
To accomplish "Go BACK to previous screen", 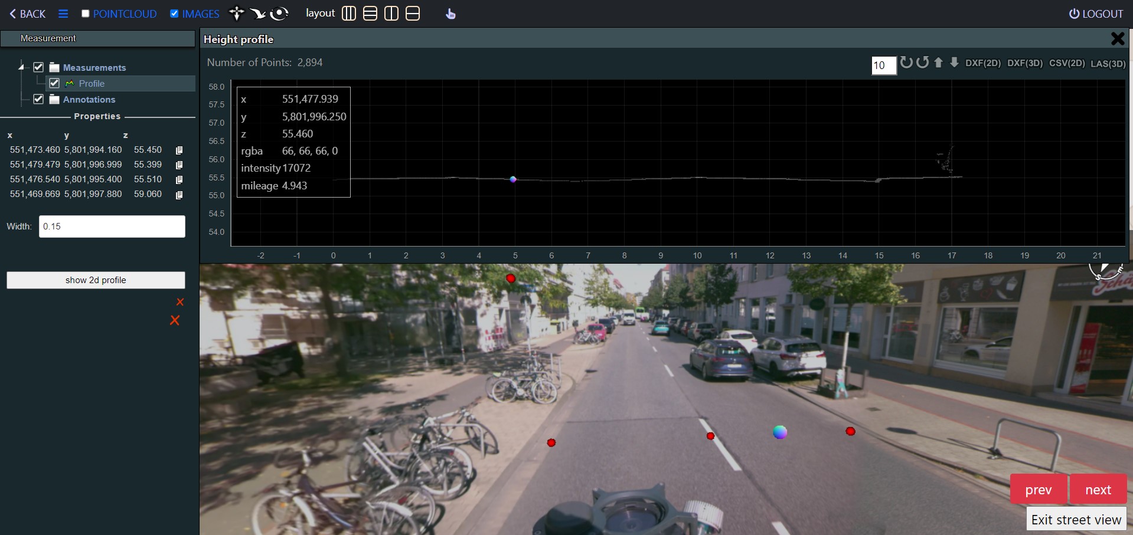I will point(27,14).
